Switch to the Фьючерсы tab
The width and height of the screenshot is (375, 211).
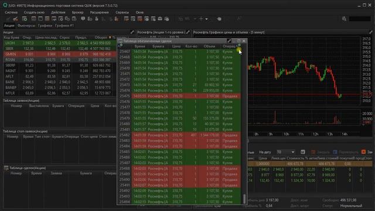pos(26,25)
